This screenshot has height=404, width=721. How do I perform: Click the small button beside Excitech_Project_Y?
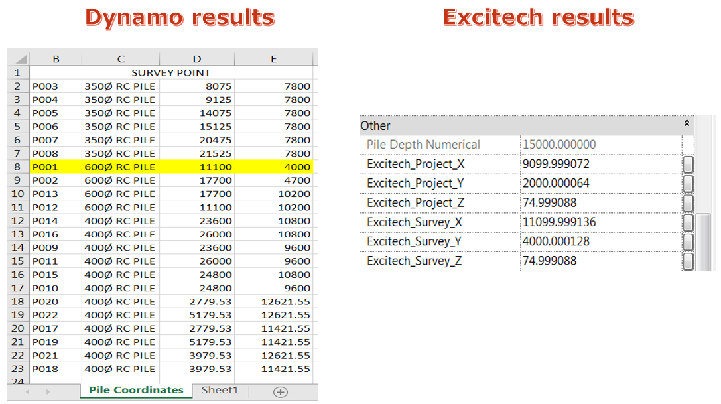click(x=688, y=184)
